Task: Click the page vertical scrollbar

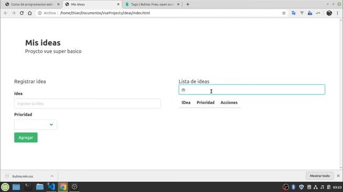Action: tap(341, 94)
